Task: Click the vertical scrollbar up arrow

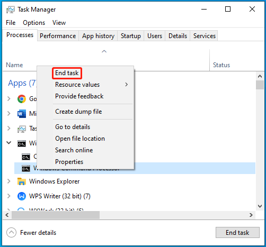Action: coord(260,76)
